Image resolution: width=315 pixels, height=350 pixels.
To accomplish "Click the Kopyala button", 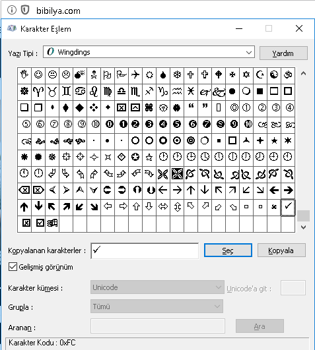I will point(281,250).
